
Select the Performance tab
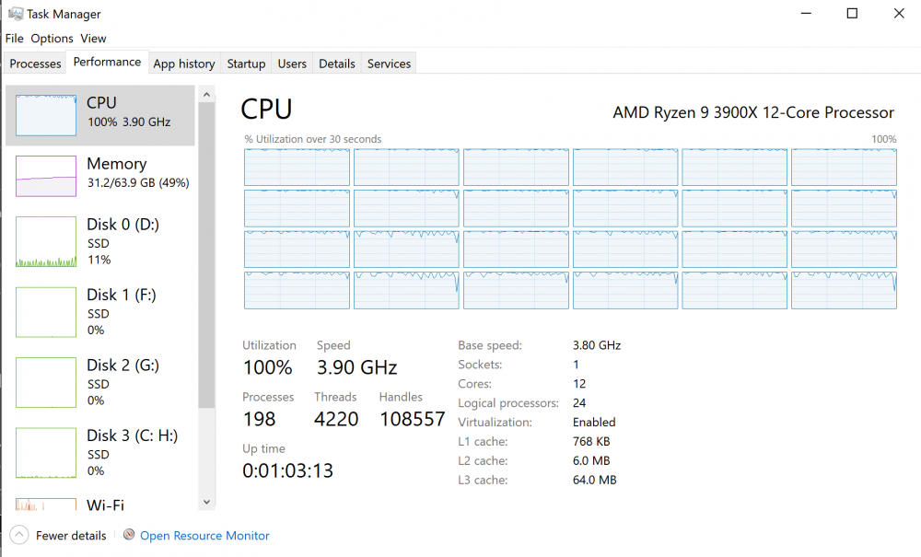(x=107, y=62)
